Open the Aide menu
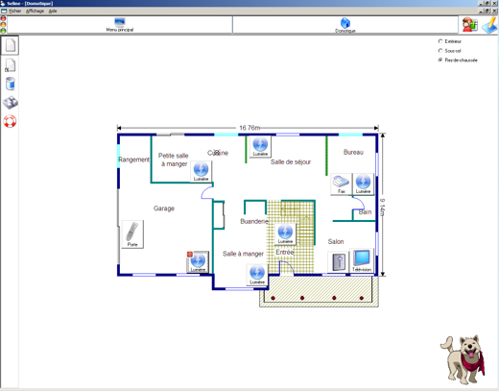499x392 pixels. (x=53, y=11)
